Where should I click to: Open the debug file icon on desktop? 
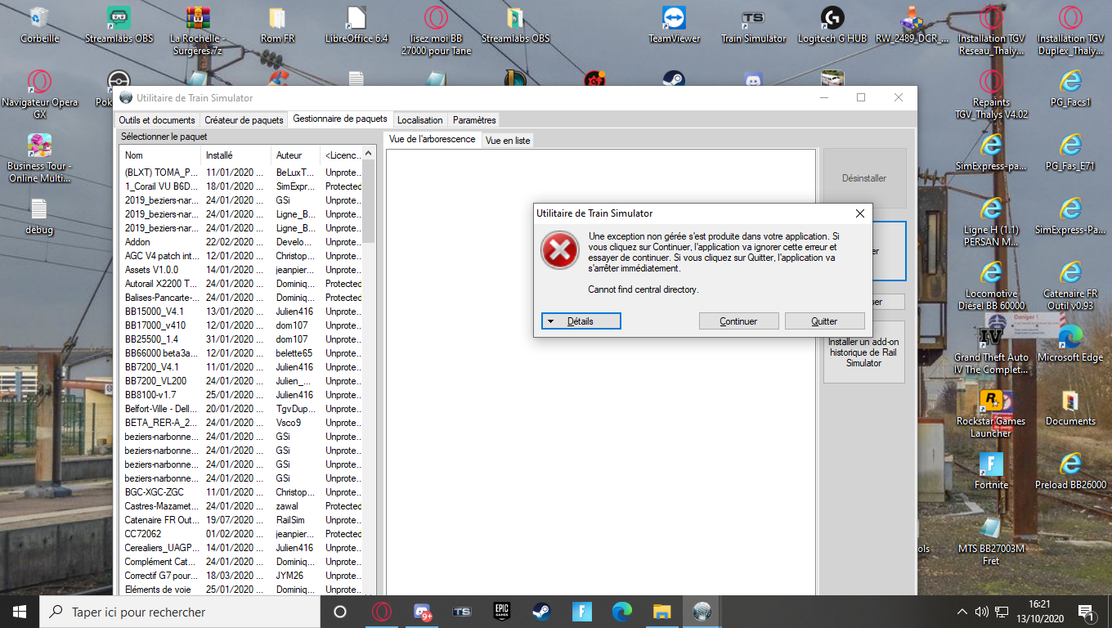click(39, 217)
